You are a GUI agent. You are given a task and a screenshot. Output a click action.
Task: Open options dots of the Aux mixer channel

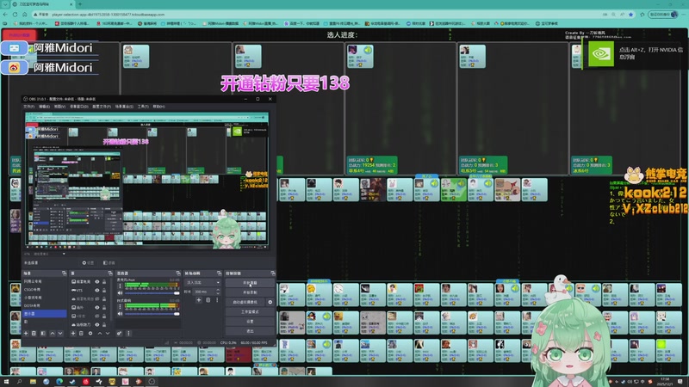point(120,286)
